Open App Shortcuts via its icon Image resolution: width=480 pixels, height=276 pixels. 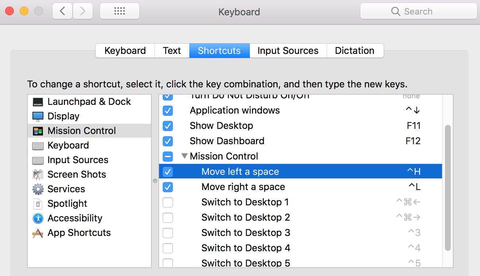(38, 233)
